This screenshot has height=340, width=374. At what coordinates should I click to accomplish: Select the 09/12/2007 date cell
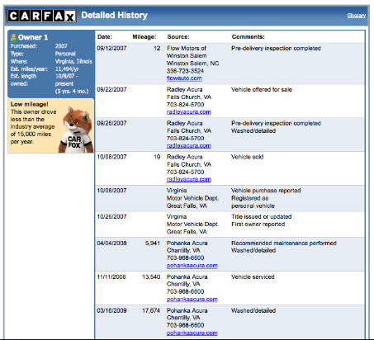tap(111, 49)
